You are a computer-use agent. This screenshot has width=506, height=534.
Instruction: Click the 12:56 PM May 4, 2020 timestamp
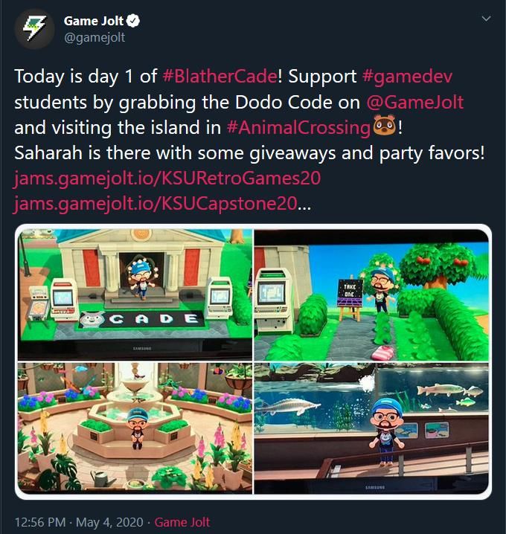(x=79, y=522)
